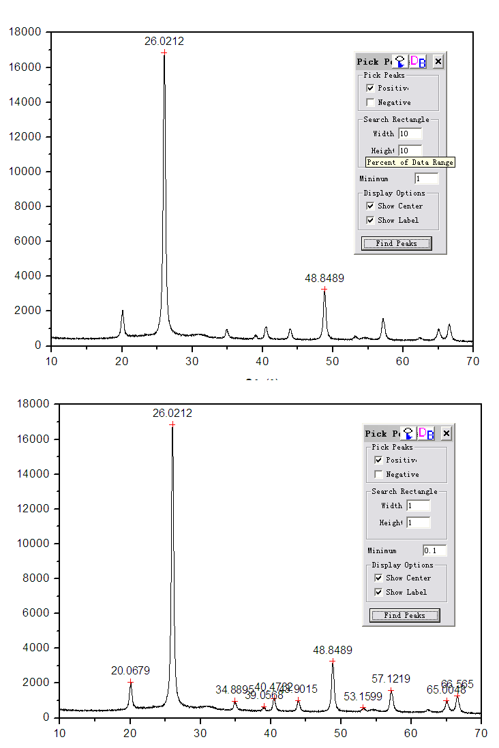The width and height of the screenshot is (499, 748).
Task: Enable Negative checkbox in upper Pick Peaks dialog
Action: [x=370, y=102]
